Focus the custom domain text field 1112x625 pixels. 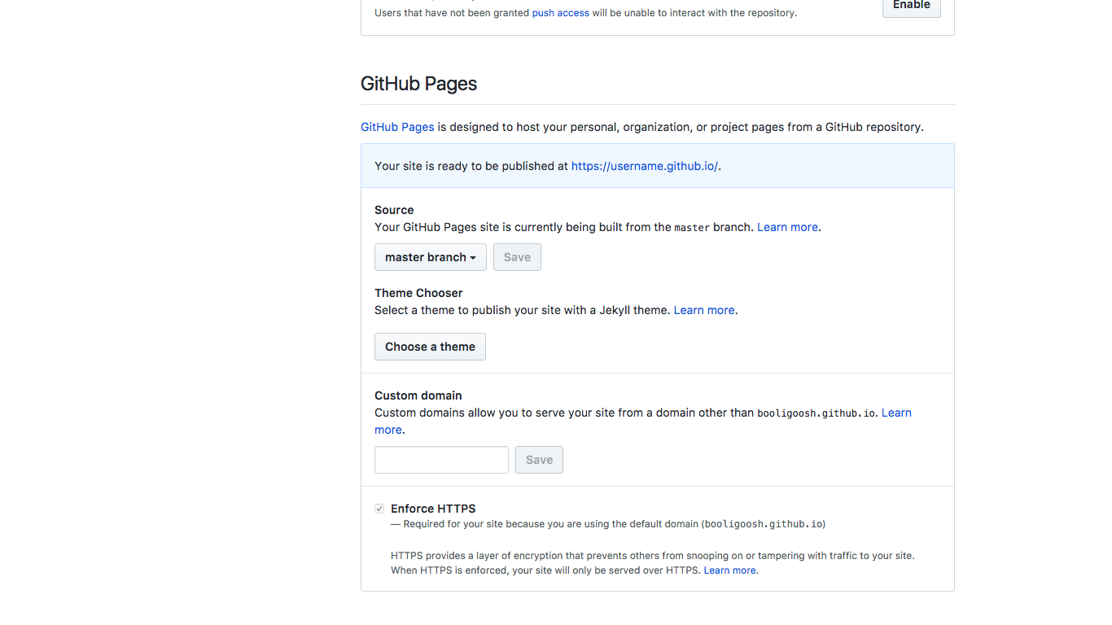(x=441, y=460)
